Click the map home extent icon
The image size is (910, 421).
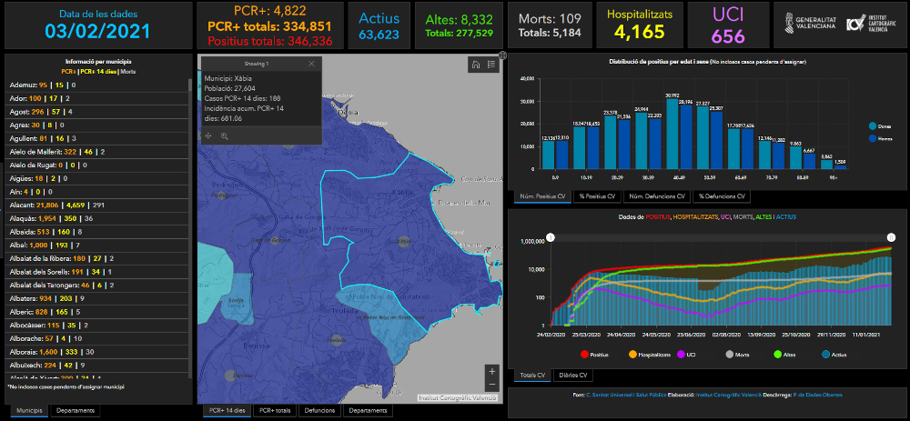click(474, 65)
